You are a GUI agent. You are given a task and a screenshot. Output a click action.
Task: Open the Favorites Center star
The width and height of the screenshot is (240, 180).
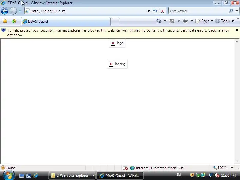[5, 21]
